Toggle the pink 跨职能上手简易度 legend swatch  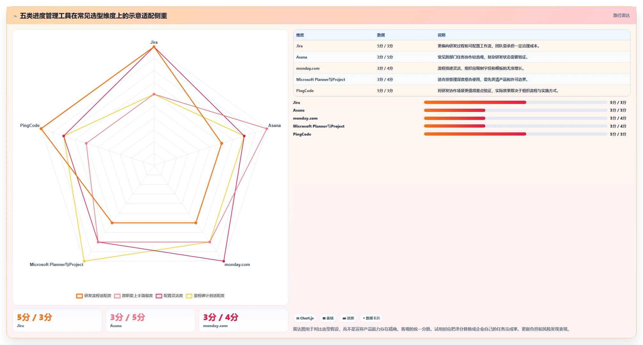pyautogui.click(x=117, y=296)
